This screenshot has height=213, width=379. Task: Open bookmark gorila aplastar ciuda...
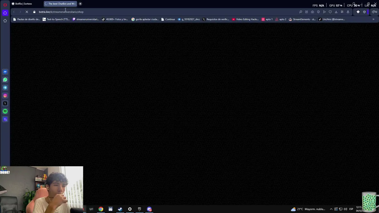click(145, 19)
